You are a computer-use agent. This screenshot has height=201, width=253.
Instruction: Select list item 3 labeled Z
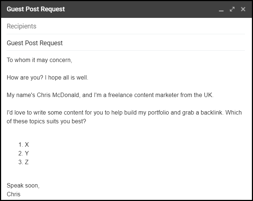click(x=24, y=162)
